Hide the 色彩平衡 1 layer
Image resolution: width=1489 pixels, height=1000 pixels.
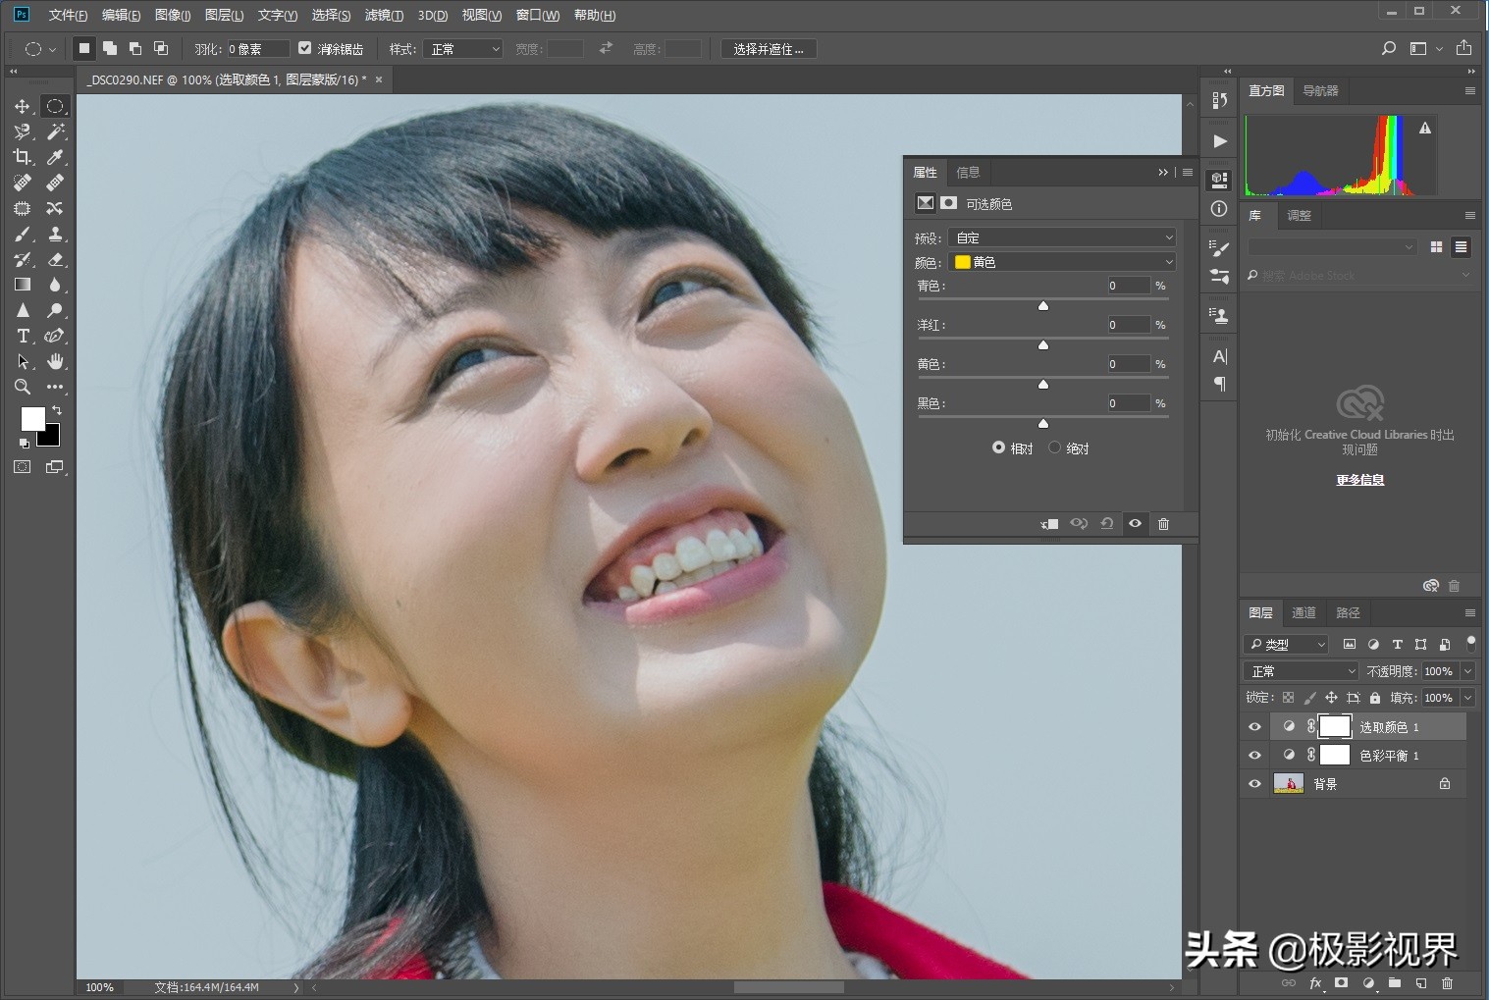click(1254, 756)
